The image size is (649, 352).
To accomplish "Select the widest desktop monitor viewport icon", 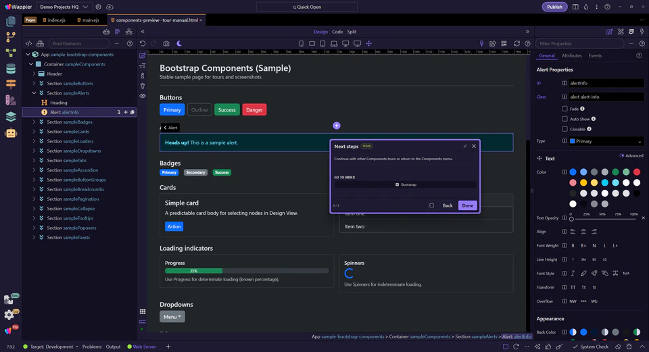I will 357,43.
